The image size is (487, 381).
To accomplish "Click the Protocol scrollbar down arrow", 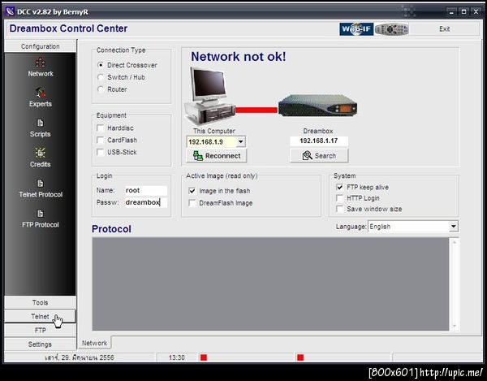I will [454, 327].
